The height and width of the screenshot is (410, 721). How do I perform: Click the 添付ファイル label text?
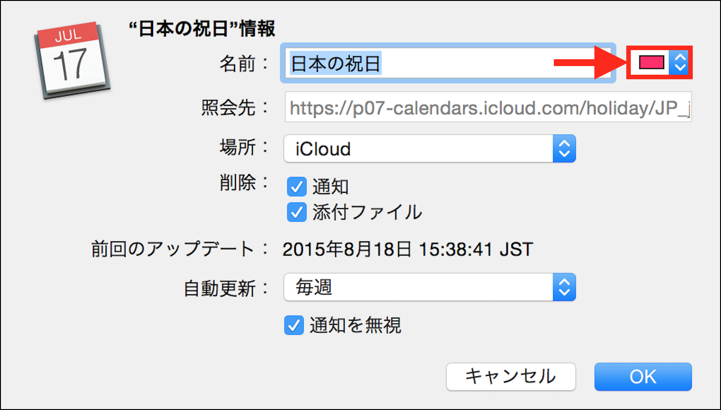(367, 212)
